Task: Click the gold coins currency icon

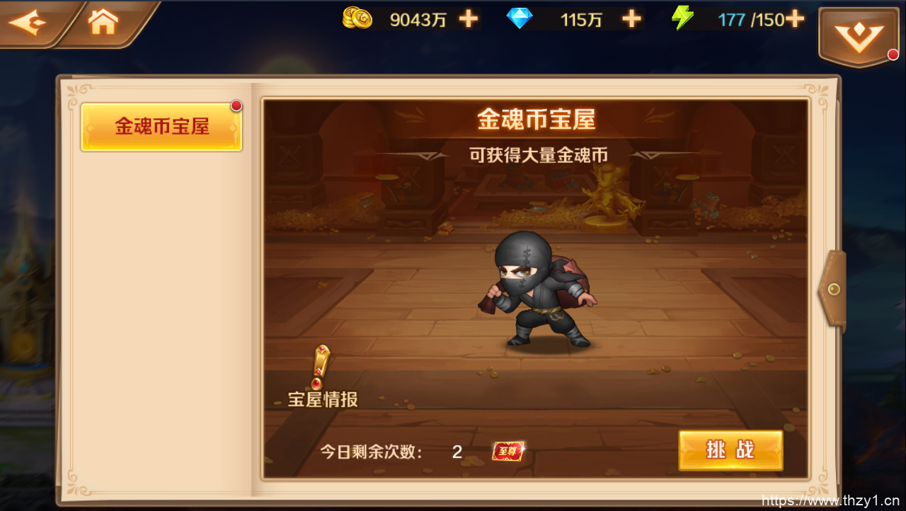Action: point(357,18)
